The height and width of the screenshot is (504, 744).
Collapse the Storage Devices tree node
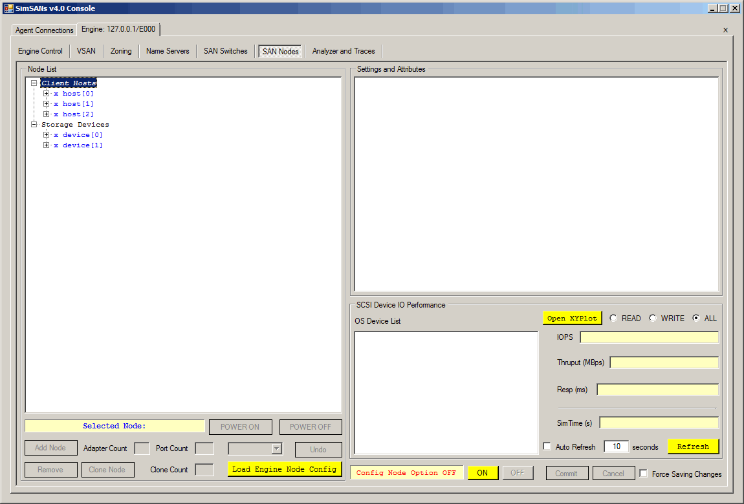[34, 125]
